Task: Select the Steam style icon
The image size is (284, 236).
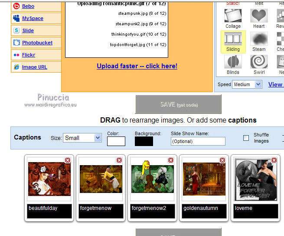Action: point(259,39)
